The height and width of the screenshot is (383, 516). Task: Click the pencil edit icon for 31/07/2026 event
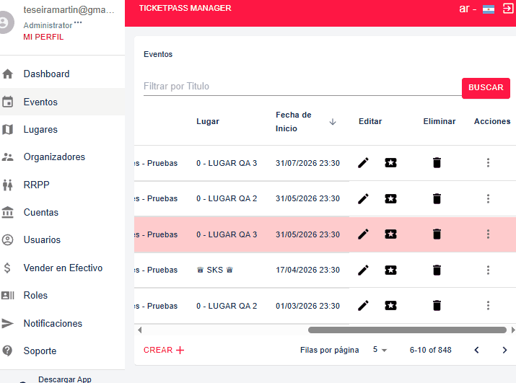[x=363, y=163]
